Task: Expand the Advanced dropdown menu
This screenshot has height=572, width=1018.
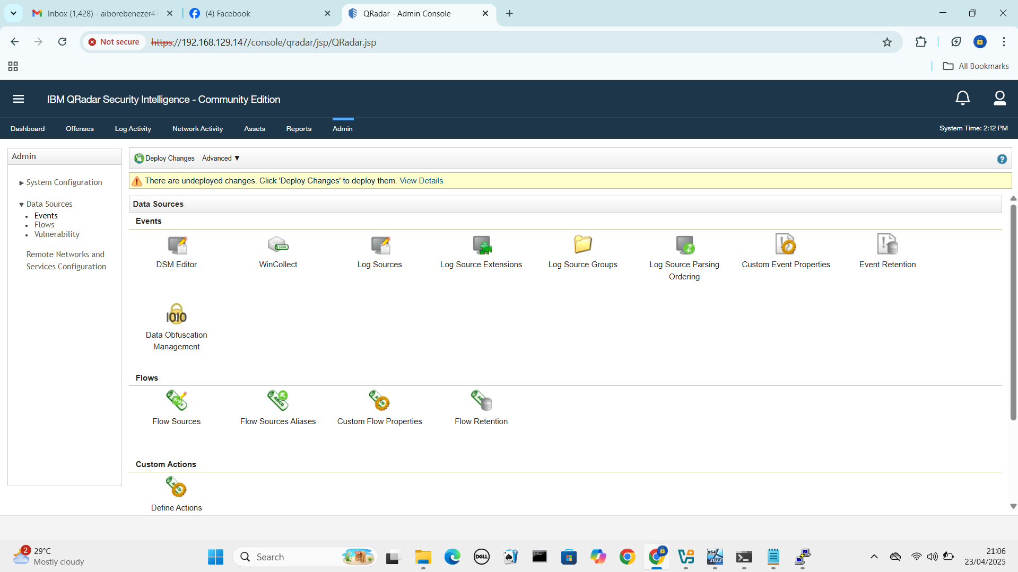Action: pyautogui.click(x=221, y=159)
